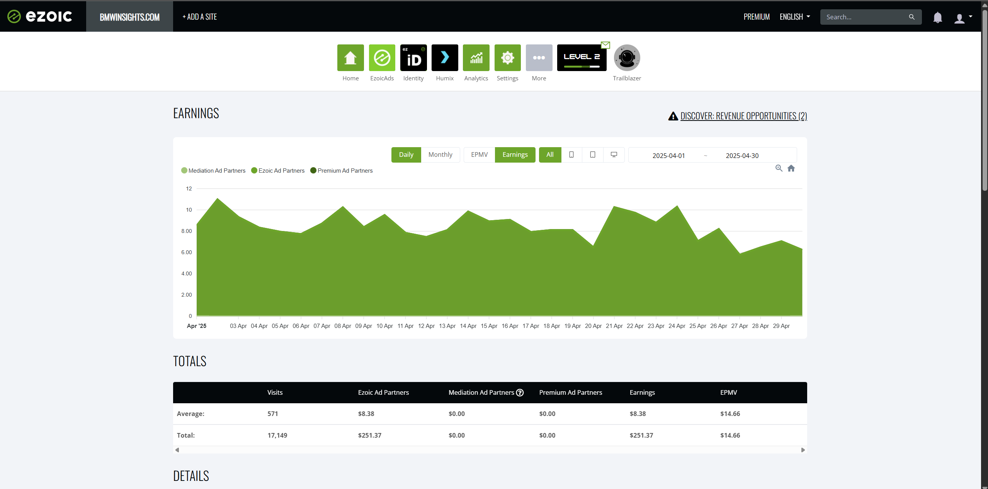Viewport: 988px width, 489px height.
Task: Click the EPMV column header in totals
Action: click(x=728, y=392)
